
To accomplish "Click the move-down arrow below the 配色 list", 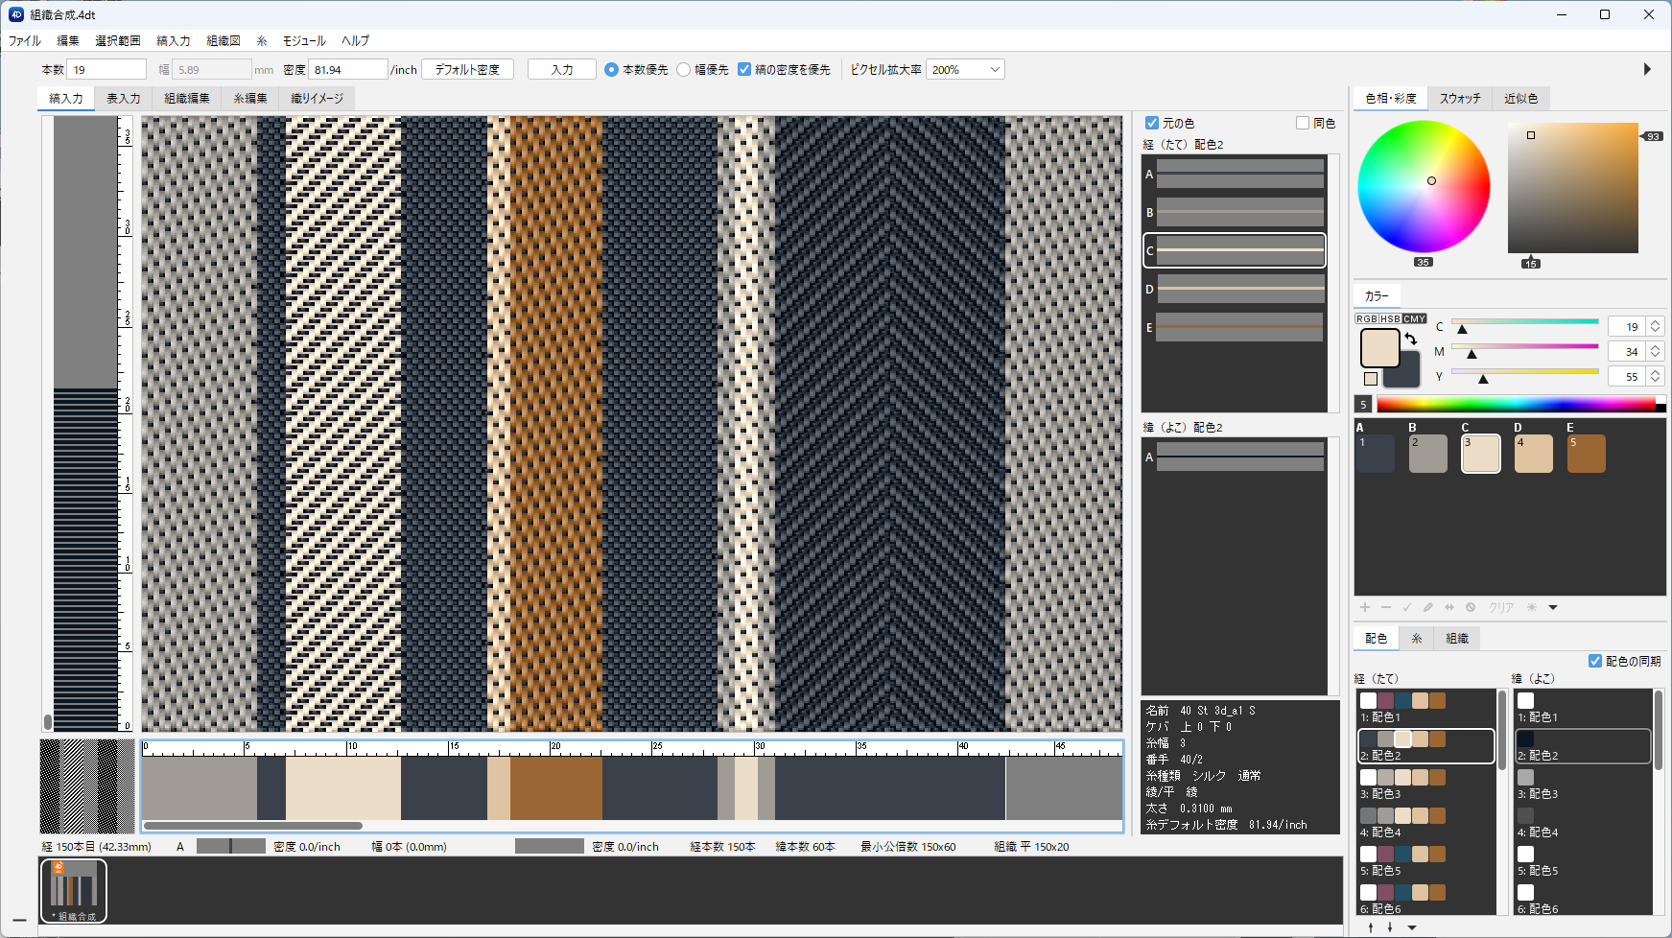I will tap(1390, 926).
